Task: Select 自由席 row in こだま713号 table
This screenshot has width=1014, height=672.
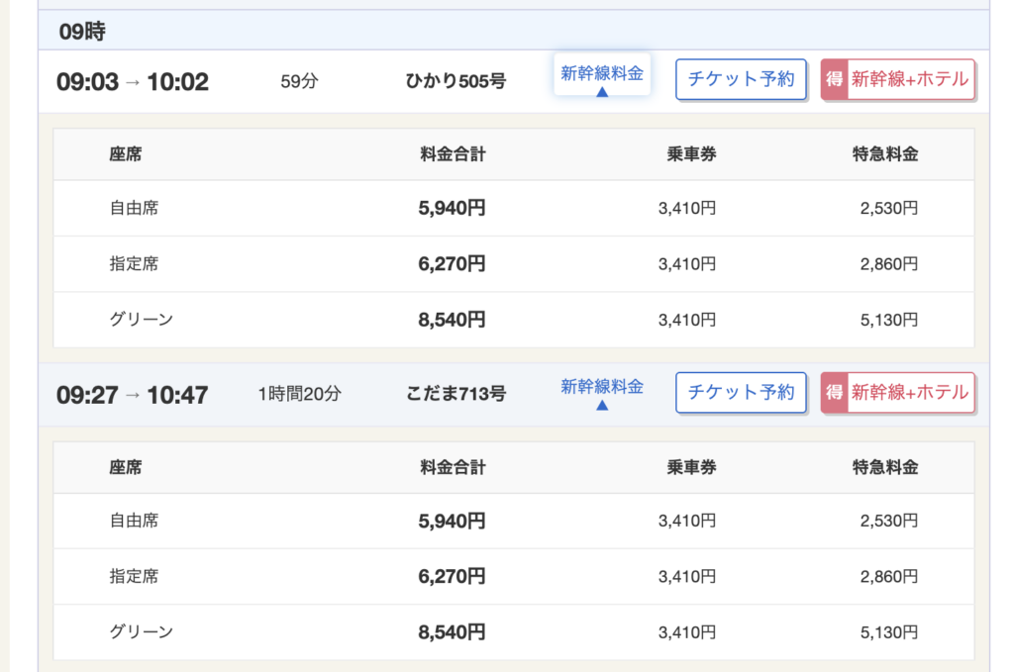Action: (x=514, y=521)
